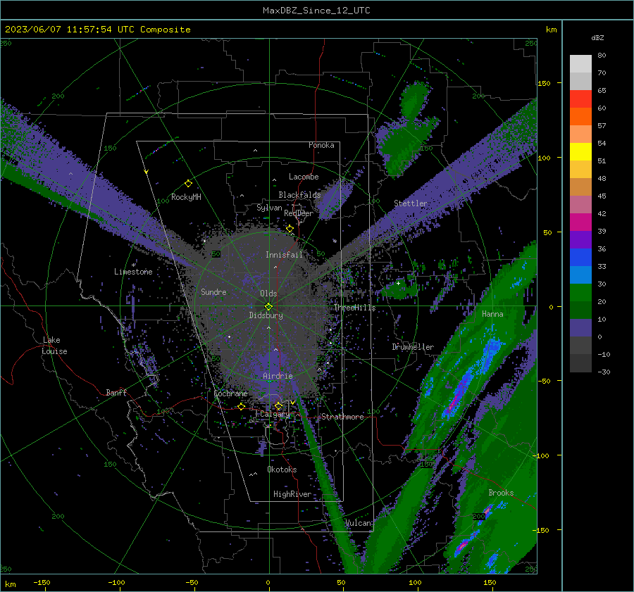Pick the yellow 51–54 dBZ legend swatch
Viewport: 634px width, 592px height.
(580, 152)
